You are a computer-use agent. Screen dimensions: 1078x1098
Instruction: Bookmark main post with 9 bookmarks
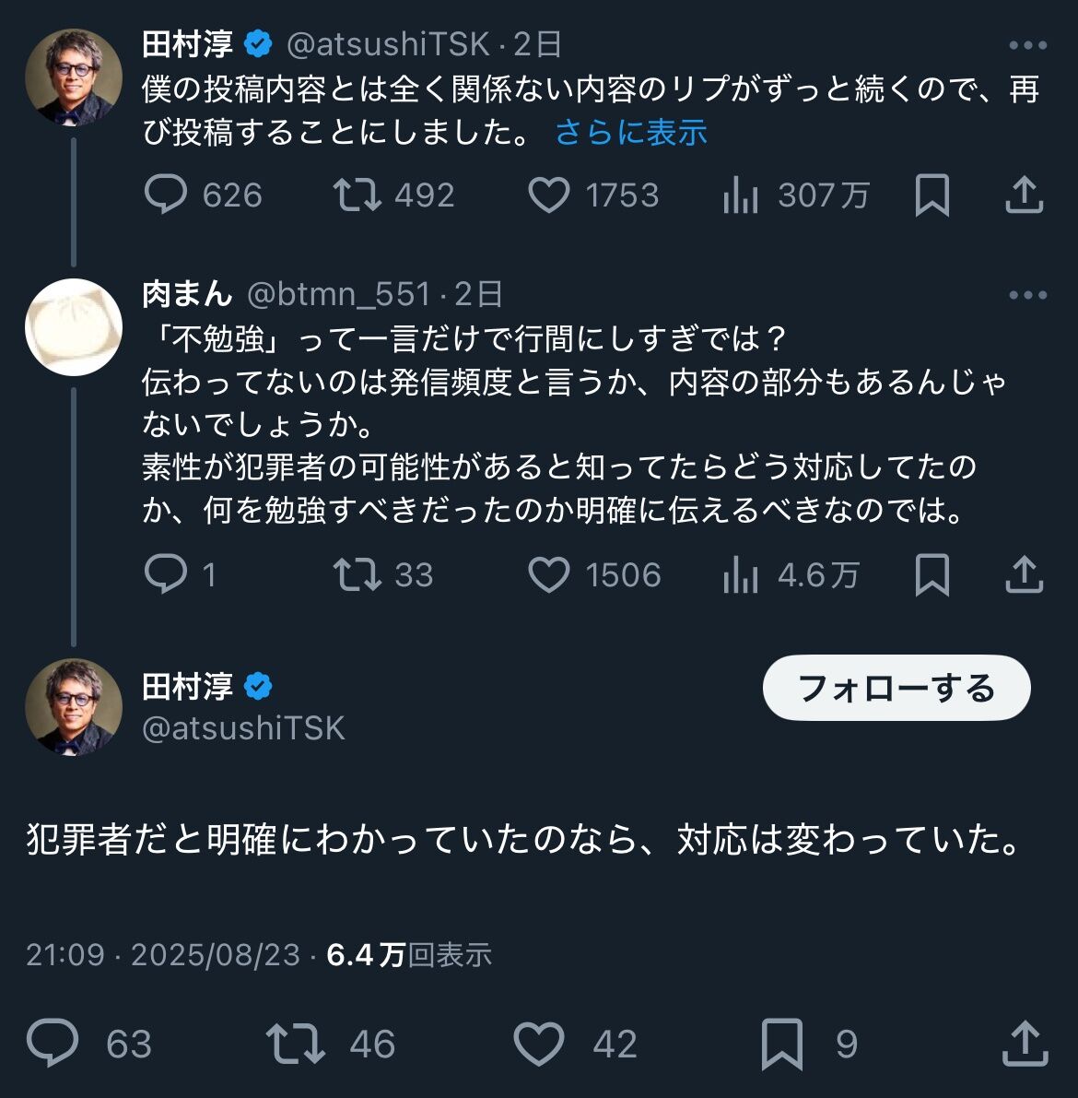781,1044
